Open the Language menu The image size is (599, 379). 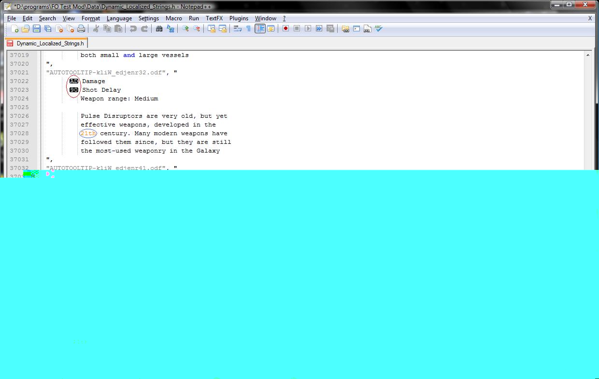119,18
